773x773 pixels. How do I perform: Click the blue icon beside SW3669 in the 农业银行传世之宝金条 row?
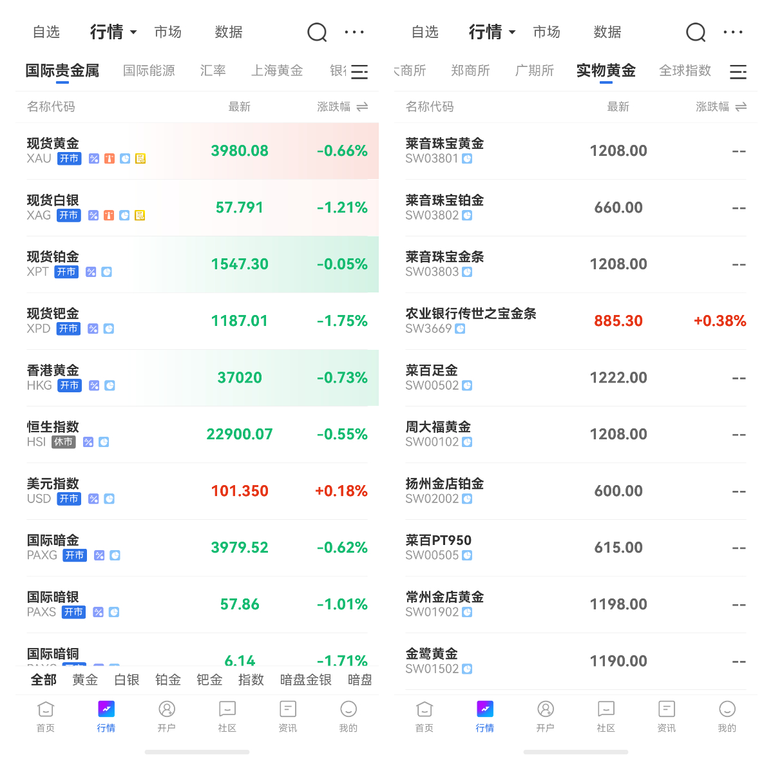click(460, 329)
